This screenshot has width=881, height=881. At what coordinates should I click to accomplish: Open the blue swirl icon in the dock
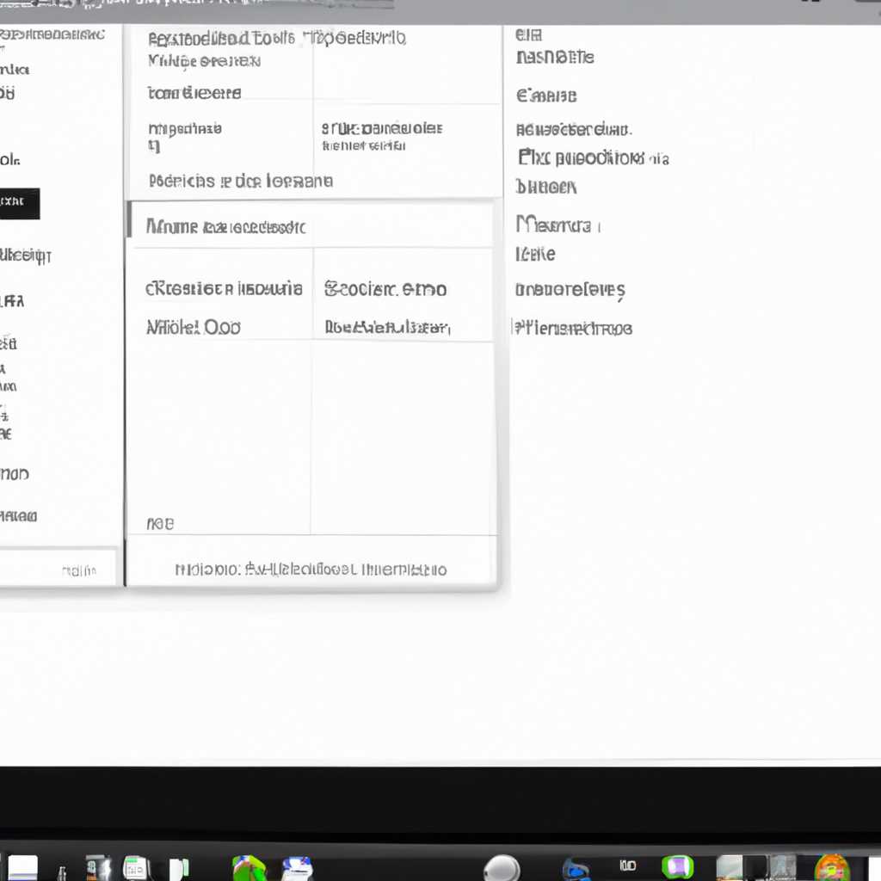pyautogui.click(x=576, y=869)
